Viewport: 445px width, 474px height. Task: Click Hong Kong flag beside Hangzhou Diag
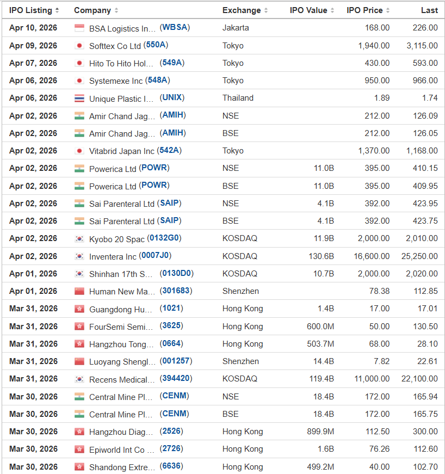79,432
